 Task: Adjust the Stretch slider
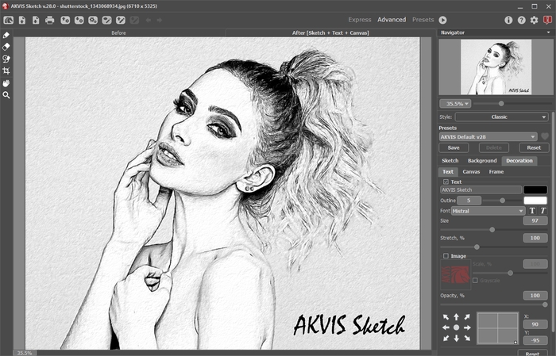[x=494, y=247]
